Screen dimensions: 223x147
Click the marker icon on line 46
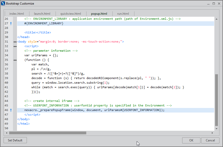click(x=11, y=110)
